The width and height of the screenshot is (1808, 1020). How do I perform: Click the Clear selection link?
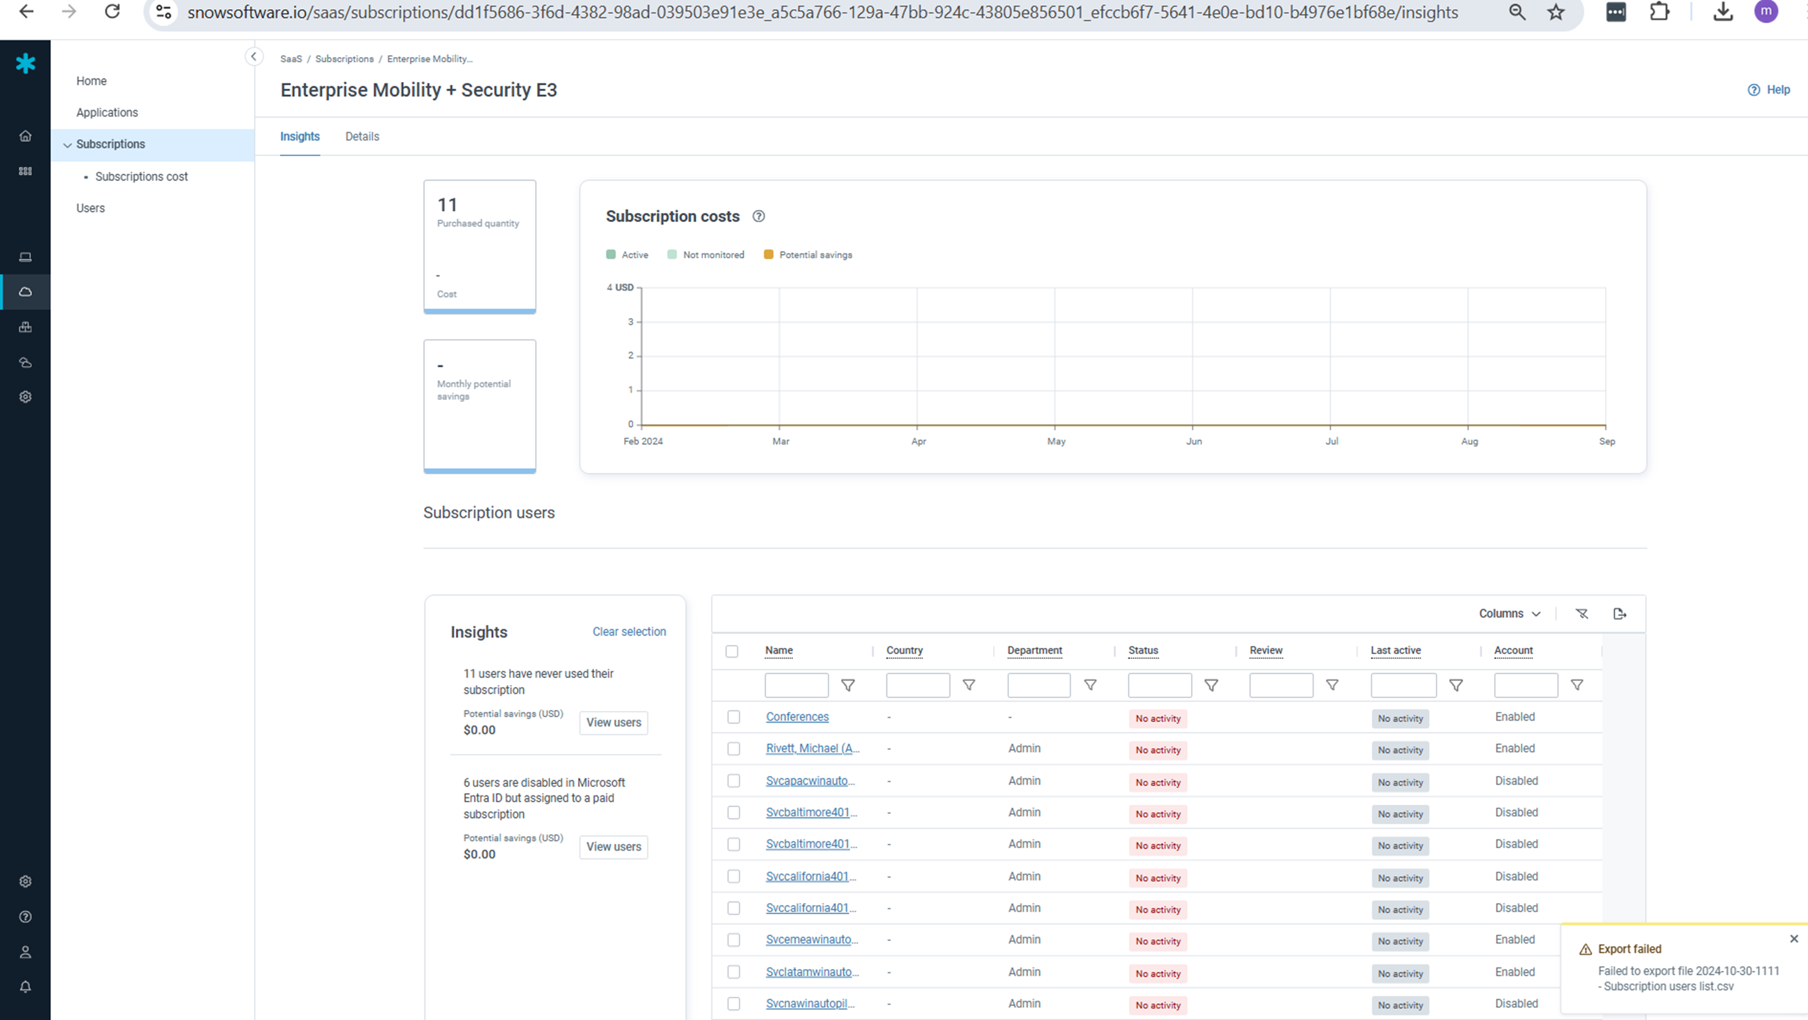(629, 632)
